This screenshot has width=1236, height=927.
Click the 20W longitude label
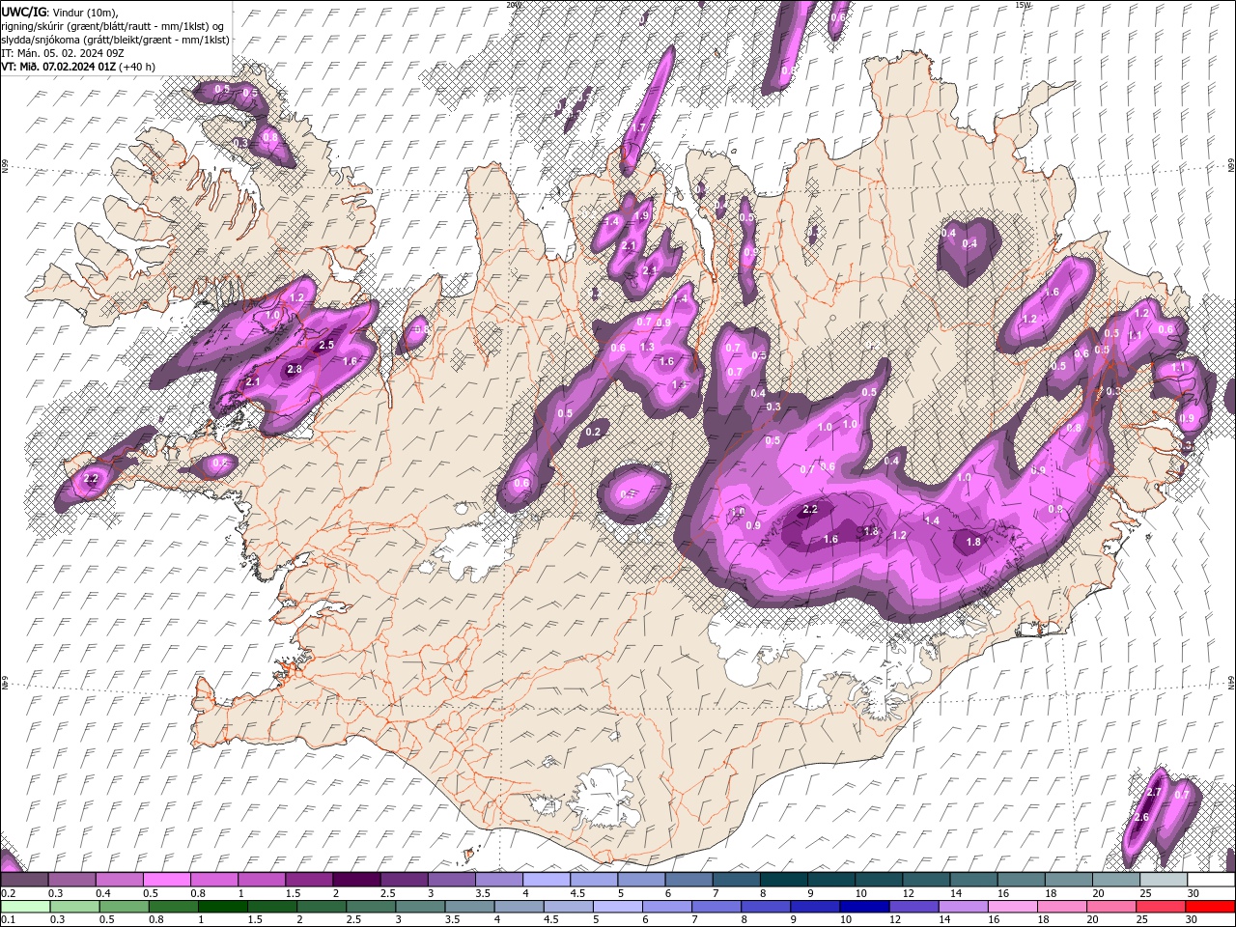[x=514, y=5]
